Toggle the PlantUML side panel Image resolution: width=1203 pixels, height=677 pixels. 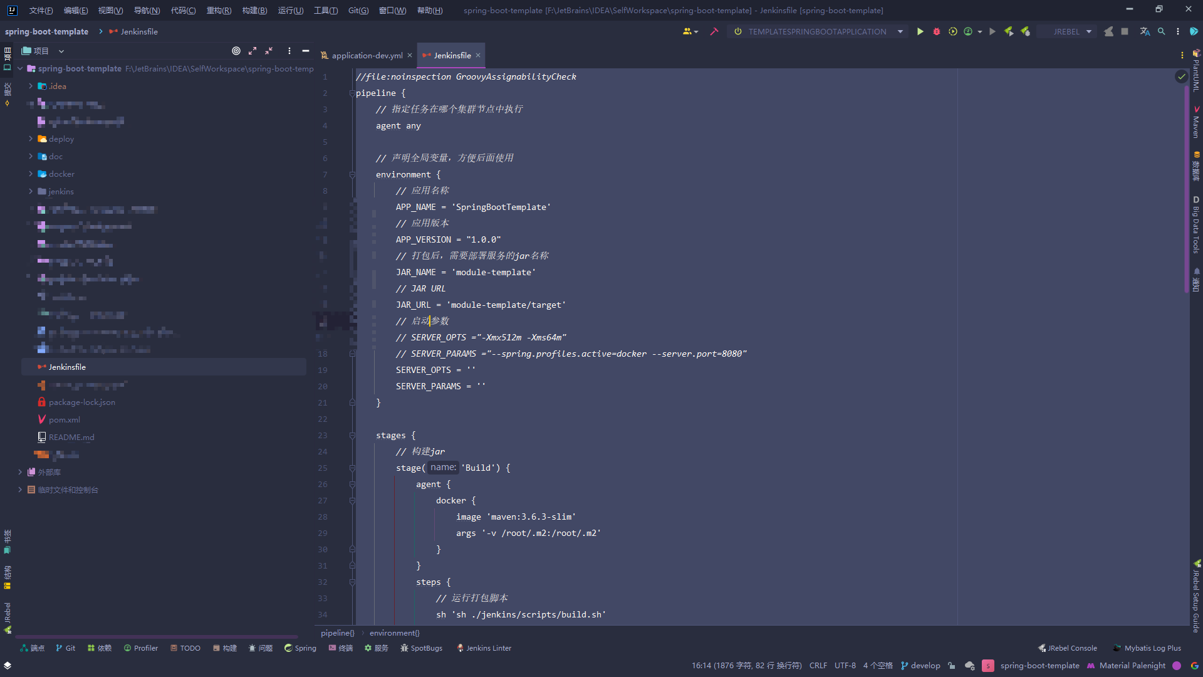(1196, 70)
